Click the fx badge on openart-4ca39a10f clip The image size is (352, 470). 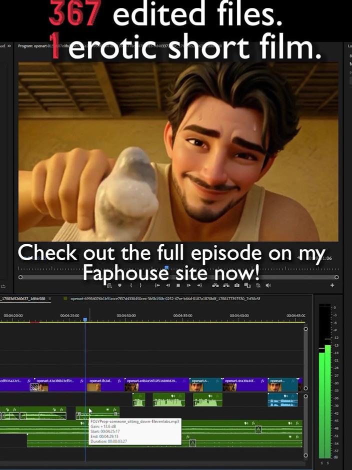click(262, 381)
